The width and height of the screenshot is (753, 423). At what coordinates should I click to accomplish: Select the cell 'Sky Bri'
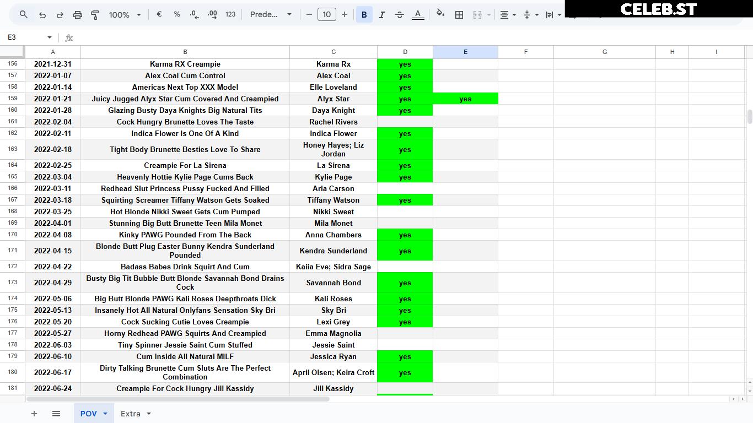pyautogui.click(x=334, y=310)
